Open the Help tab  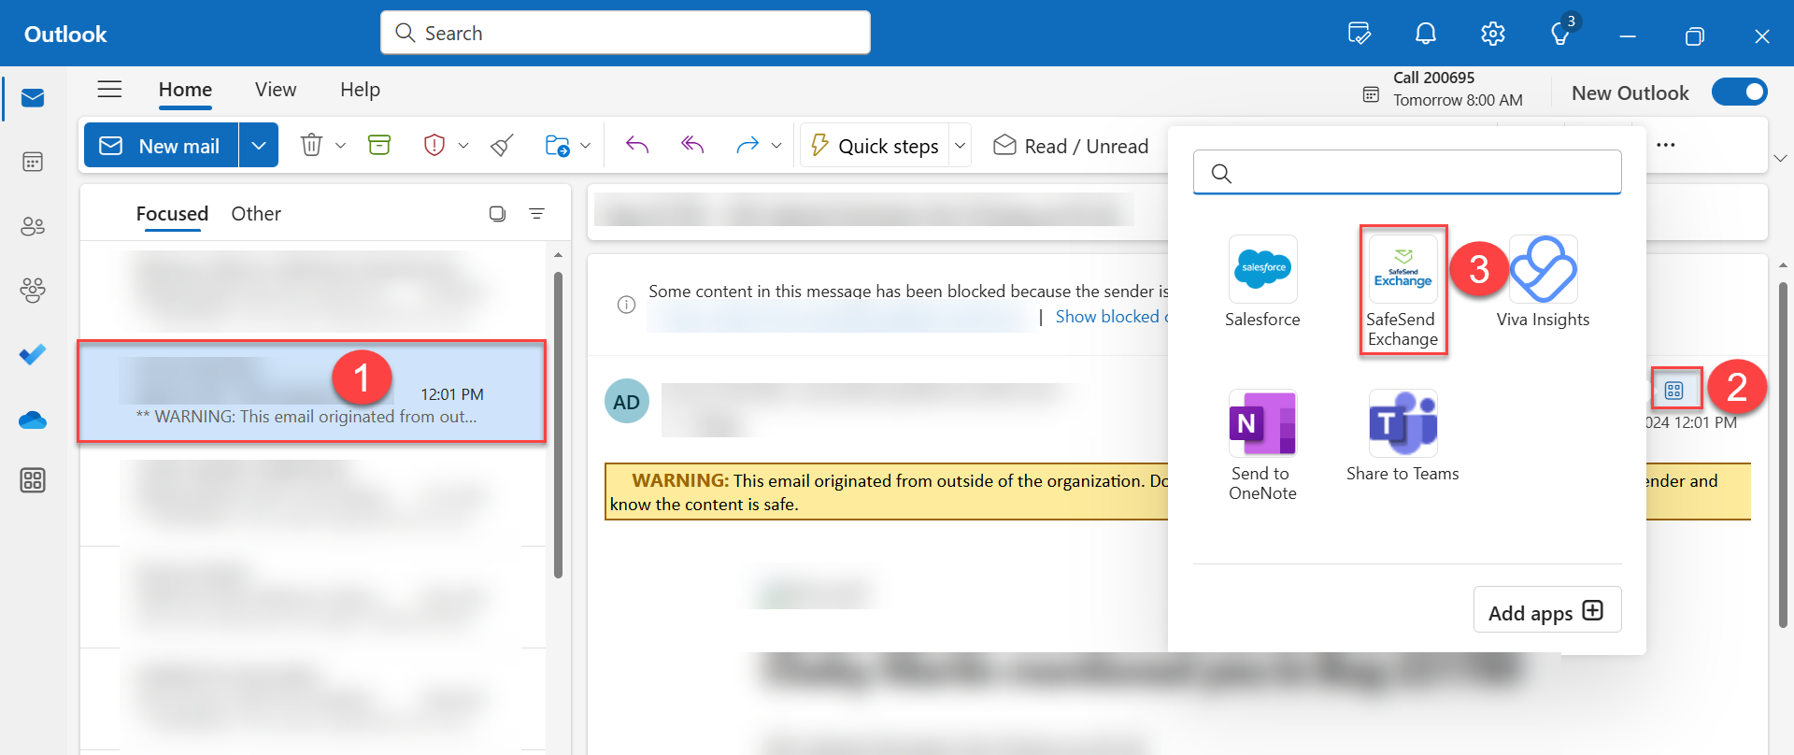tap(360, 90)
